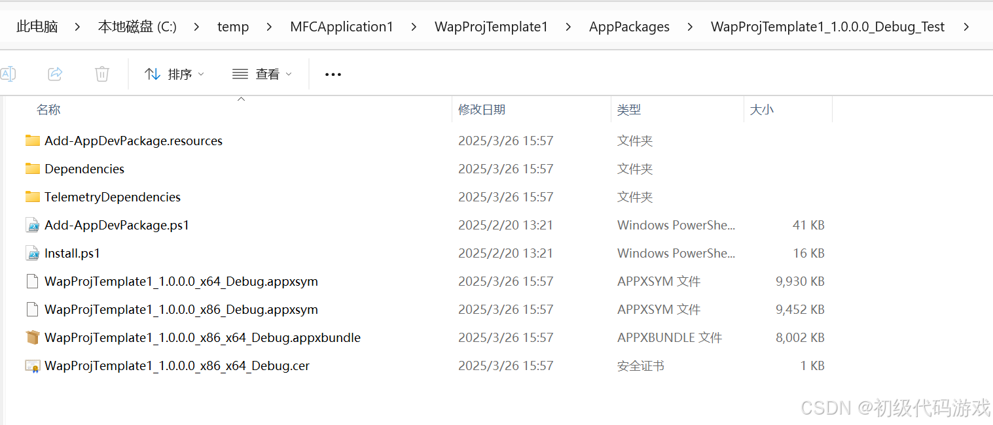This screenshot has width=993, height=425.
Task: Toggle sort order on the 名称 column header
Action: pyautogui.click(x=48, y=109)
